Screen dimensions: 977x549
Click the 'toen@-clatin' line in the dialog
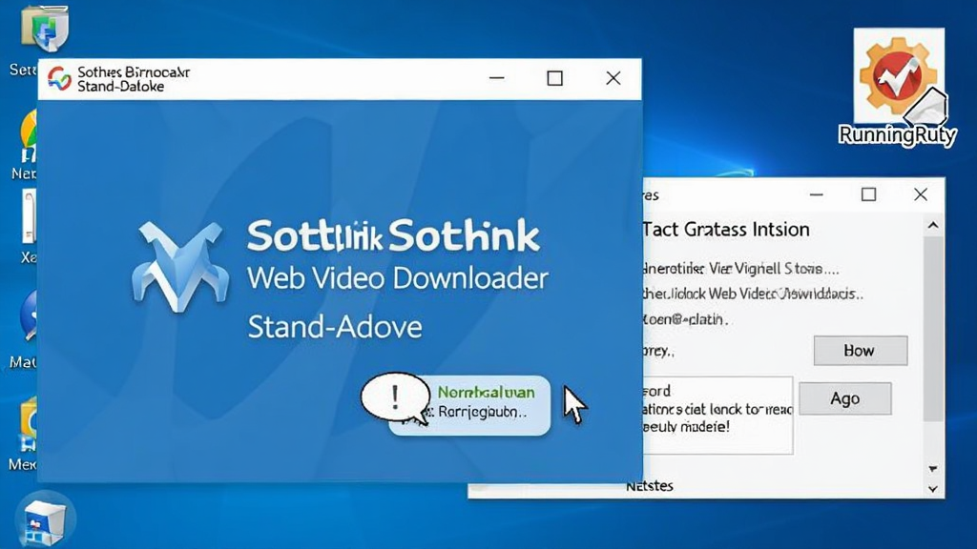coord(685,319)
